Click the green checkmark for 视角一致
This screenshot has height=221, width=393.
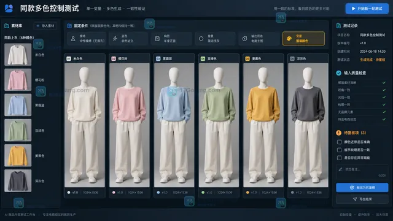[384, 90]
